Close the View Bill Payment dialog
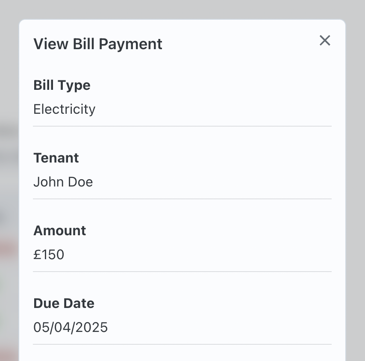The height and width of the screenshot is (361, 365). pyautogui.click(x=325, y=41)
